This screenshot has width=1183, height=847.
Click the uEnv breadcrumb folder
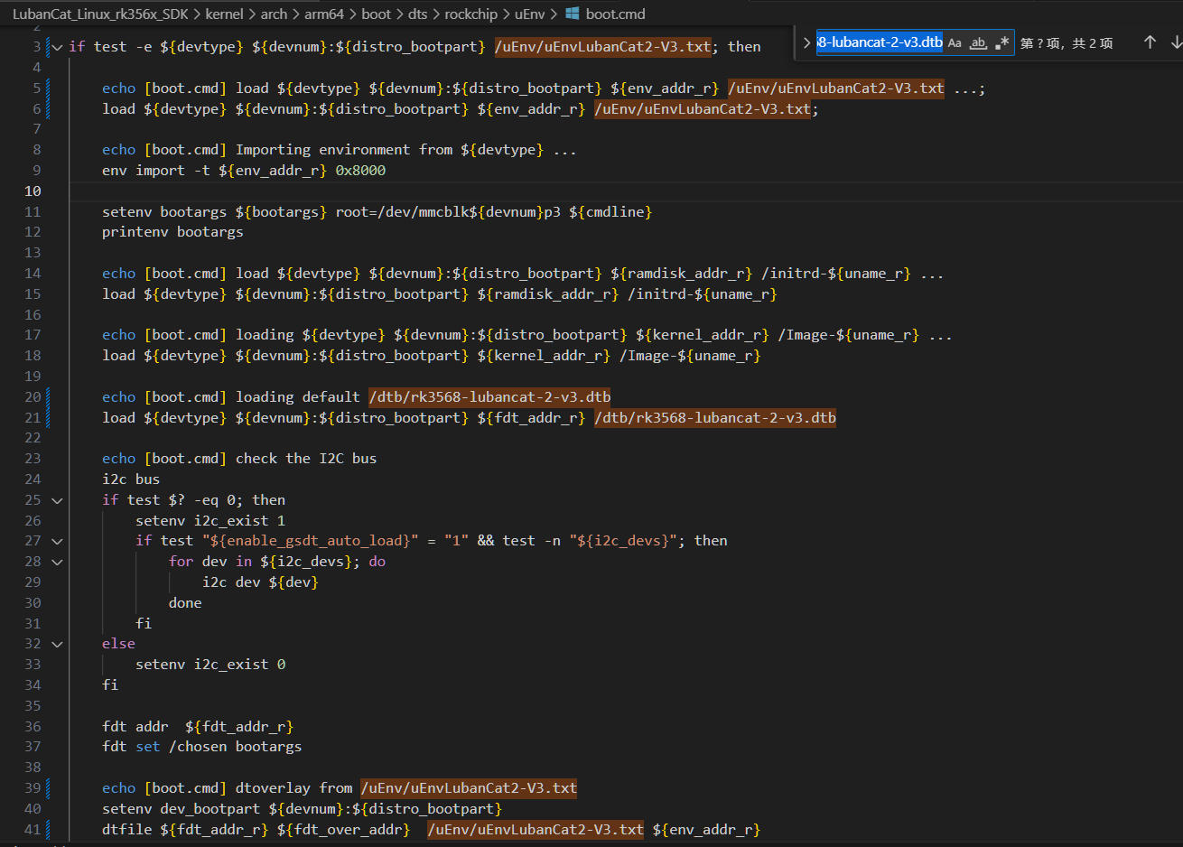[530, 14]
